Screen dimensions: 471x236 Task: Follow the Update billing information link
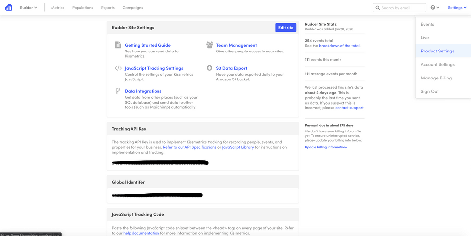point(325,147)
